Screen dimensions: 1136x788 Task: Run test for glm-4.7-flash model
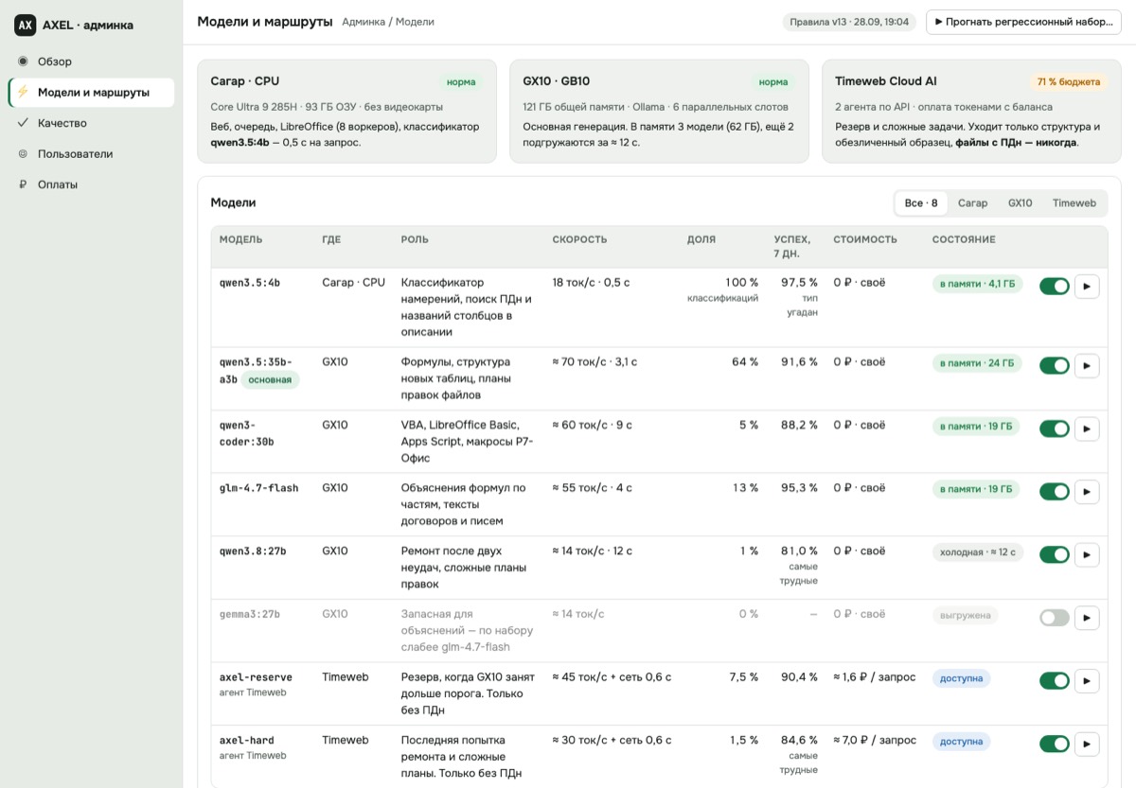[1087, 492]
